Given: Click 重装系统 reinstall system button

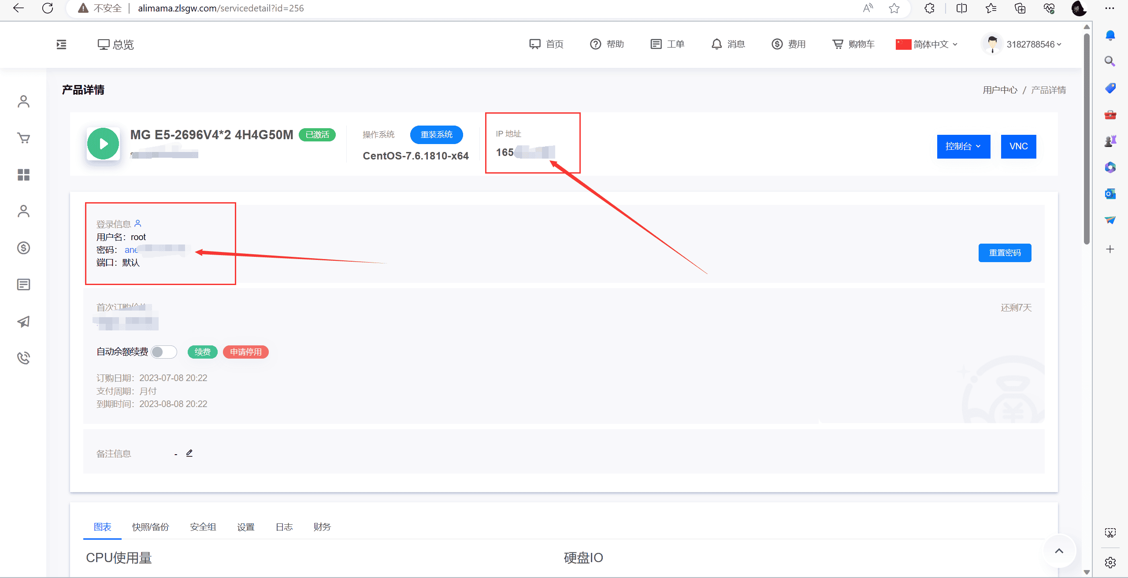Looking at the screenshot, I should pos(436,135).
